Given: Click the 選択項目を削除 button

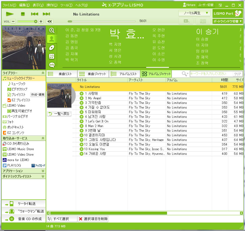Looking at the screenshot, I should pyautogui.click(x=93, y=219).
